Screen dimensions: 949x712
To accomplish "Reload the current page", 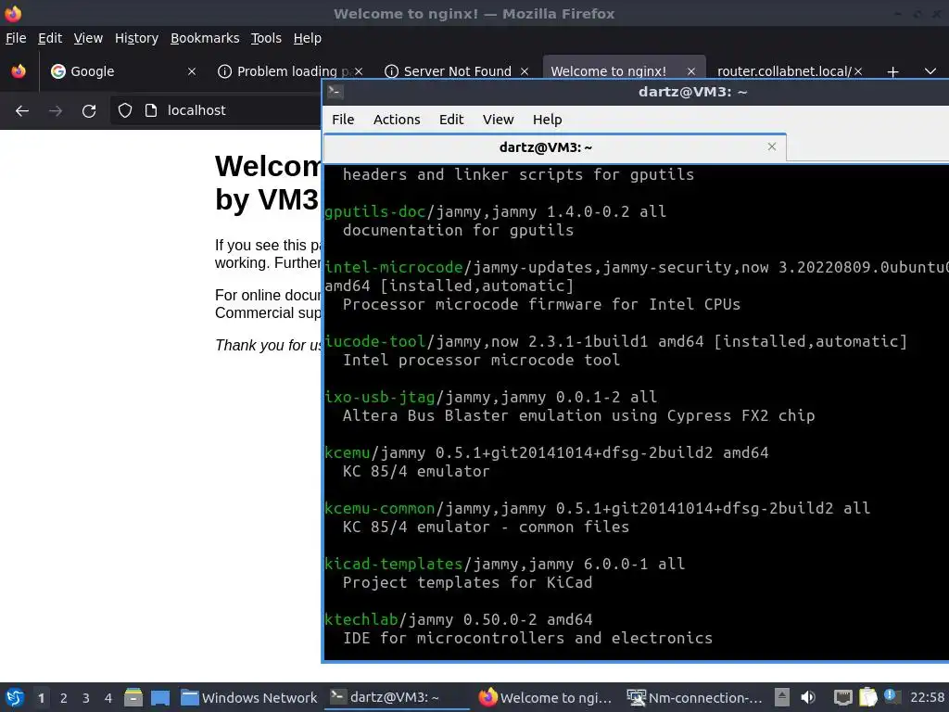I will (x=89, y=110).
